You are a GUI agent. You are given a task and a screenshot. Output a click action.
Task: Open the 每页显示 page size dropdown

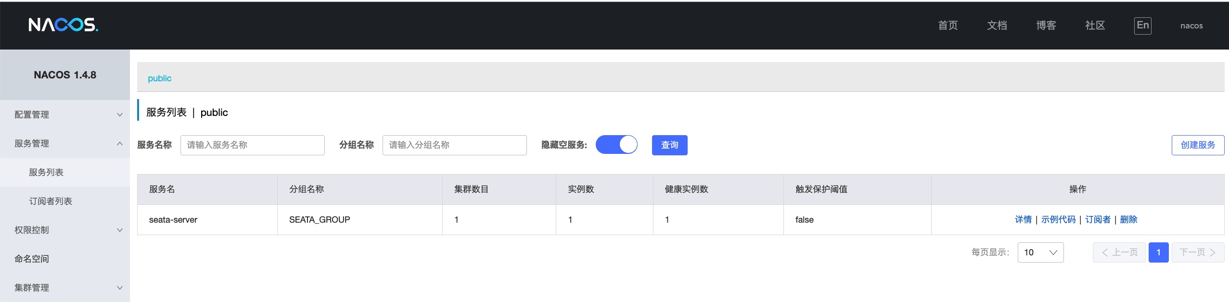pos(1040,252)
